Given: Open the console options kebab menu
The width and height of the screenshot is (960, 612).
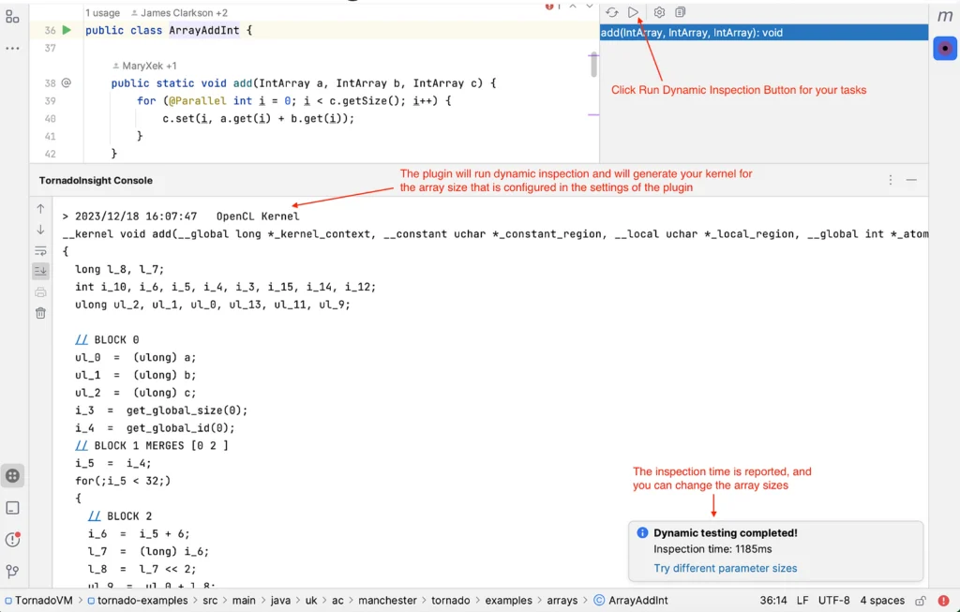Looking at the screenshot, I should coord(891,180).
